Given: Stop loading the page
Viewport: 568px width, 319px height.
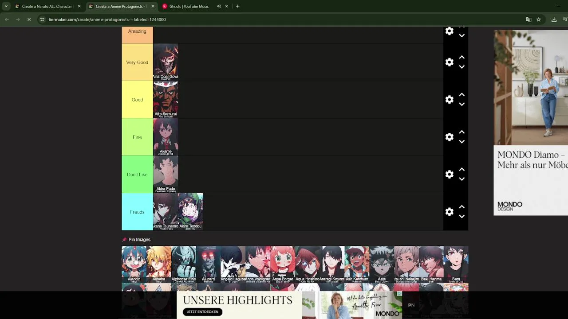Looking at the screenshot, I should coord(29,19).
